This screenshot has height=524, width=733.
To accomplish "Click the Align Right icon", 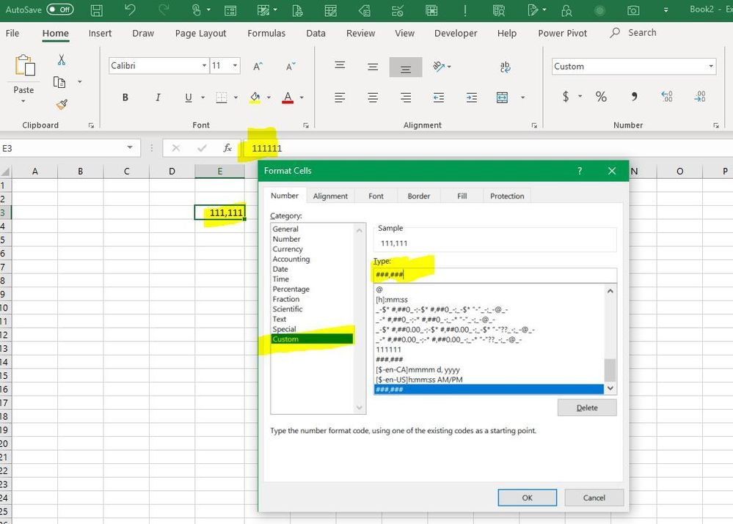I will [x=406, y=97].
